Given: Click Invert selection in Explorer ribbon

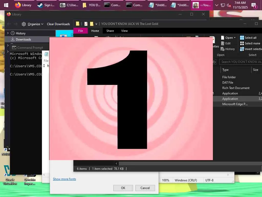Looking at the screenshot, I should (251, 49).
